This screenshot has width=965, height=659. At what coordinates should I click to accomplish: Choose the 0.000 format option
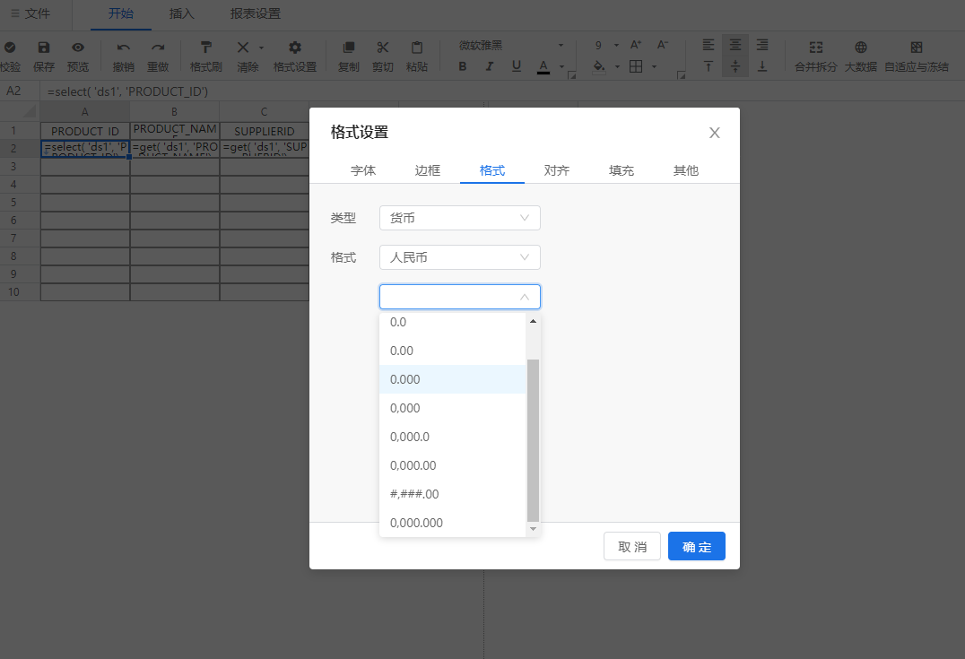[452, 379]
